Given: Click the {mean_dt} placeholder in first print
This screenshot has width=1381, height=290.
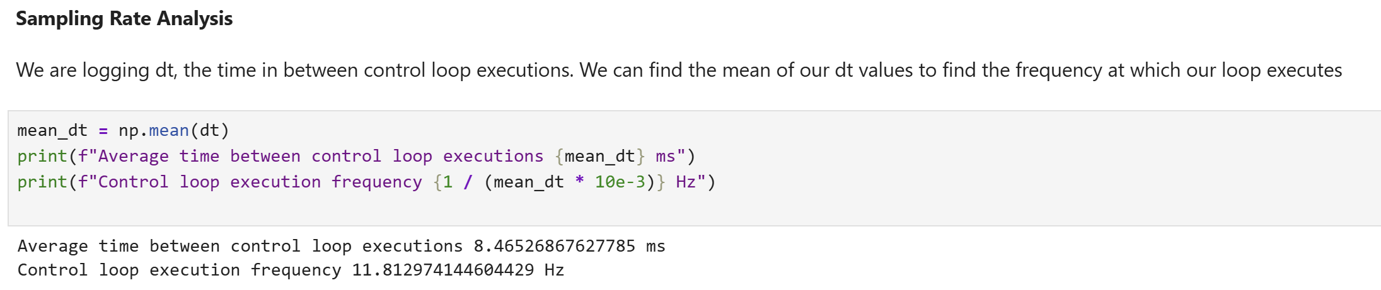Looking at the screenshot, I should point(600,156).
